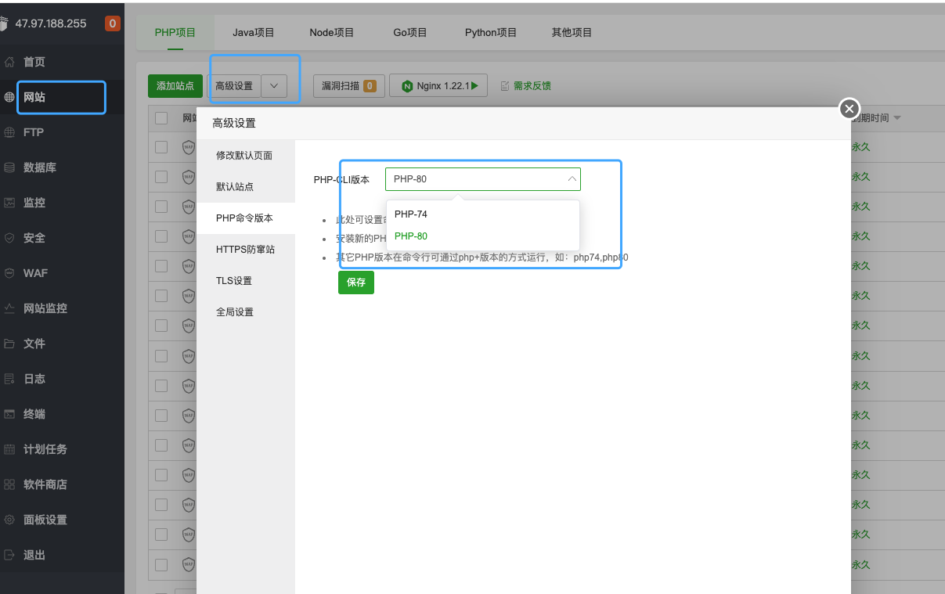Toggle the select-all checkbox in table header

click(x=161, y=118)
